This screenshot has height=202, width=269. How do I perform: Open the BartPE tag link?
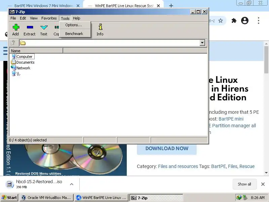click(219, 166)
